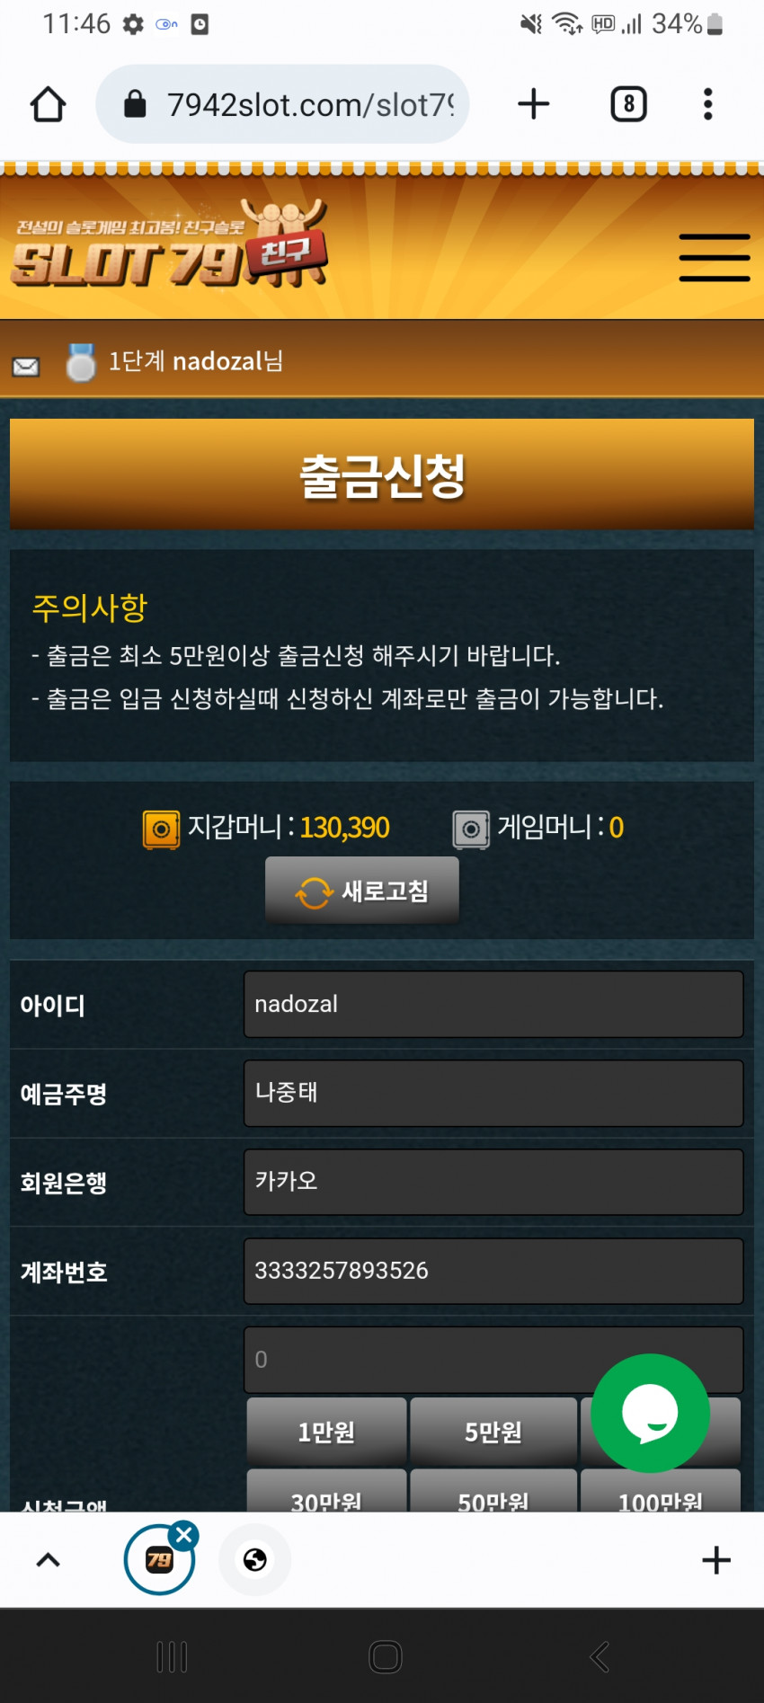Close the Slot79 tab thumbnail with X

(x=184, y=1535)
